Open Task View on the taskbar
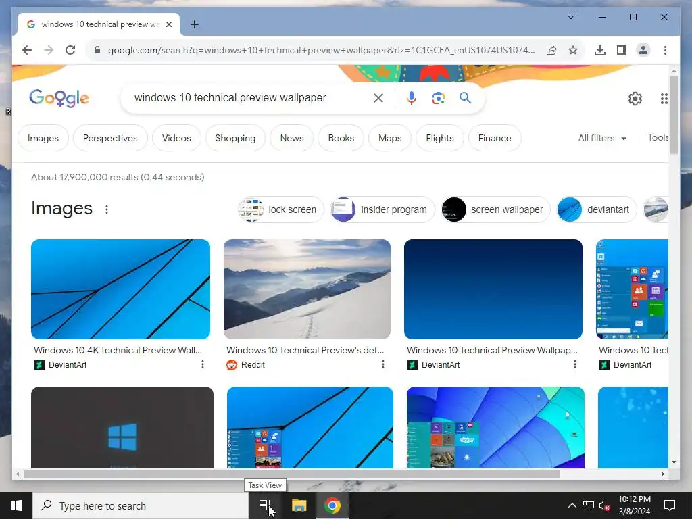 (x=264, y=505)
